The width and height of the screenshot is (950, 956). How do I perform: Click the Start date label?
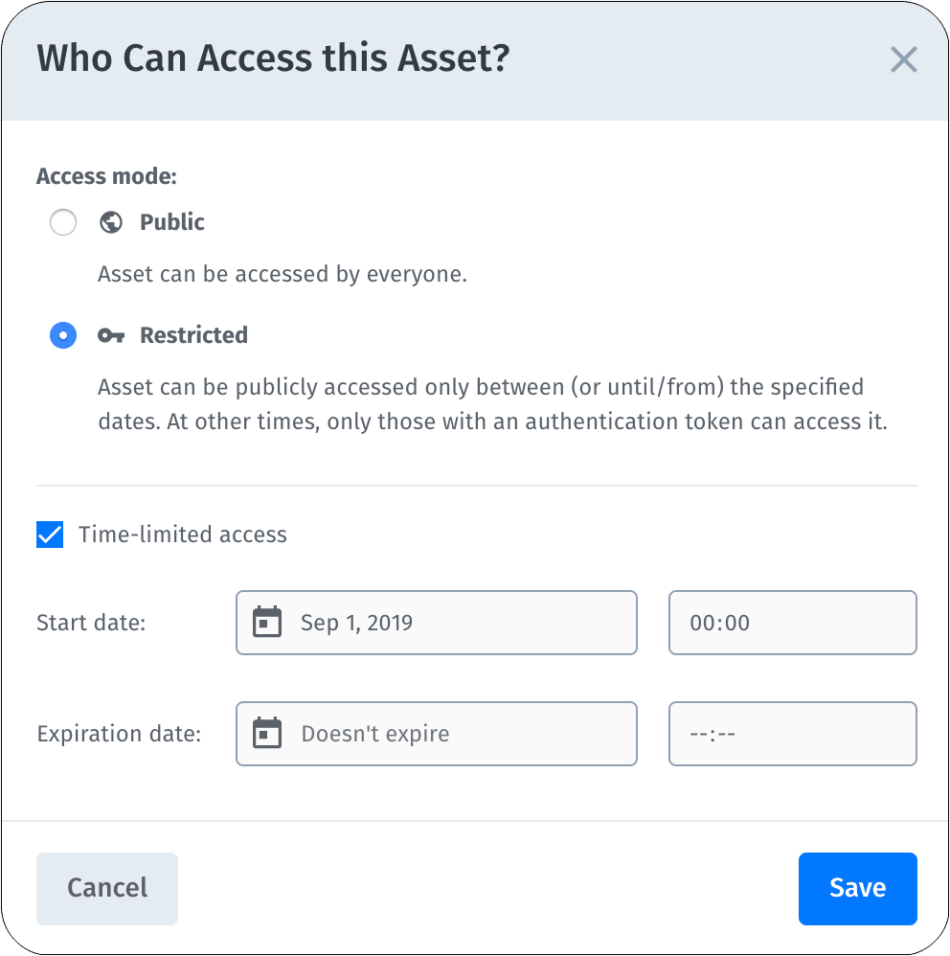tap(89, 623)
